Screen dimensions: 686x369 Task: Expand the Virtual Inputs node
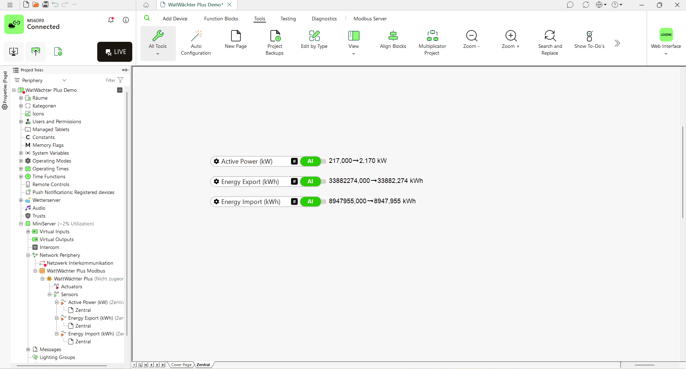pos(28,231)
